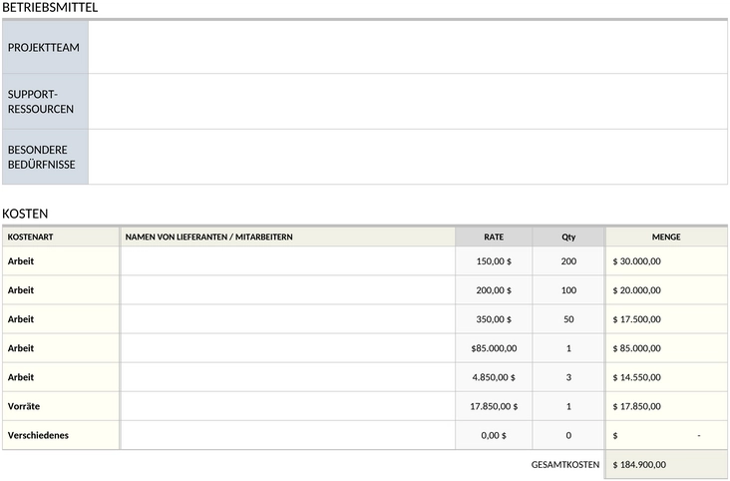Click the PROJEKTTEAM input cell
This screenshot has width=730, height=481.
tap(407, 47)
